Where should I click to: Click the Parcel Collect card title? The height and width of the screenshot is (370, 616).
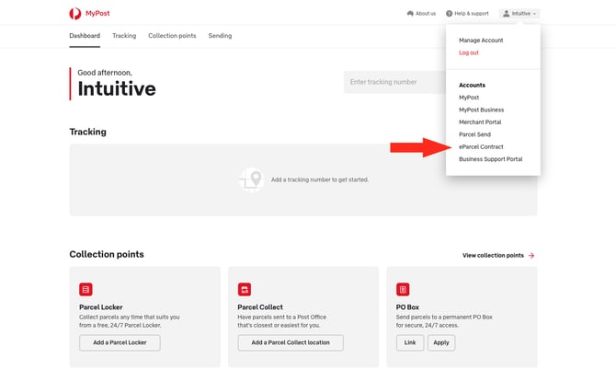point(260,307)
